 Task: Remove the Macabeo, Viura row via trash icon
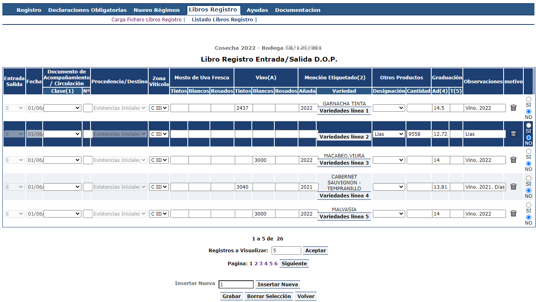pyautogui.click(x=513, y=160)
